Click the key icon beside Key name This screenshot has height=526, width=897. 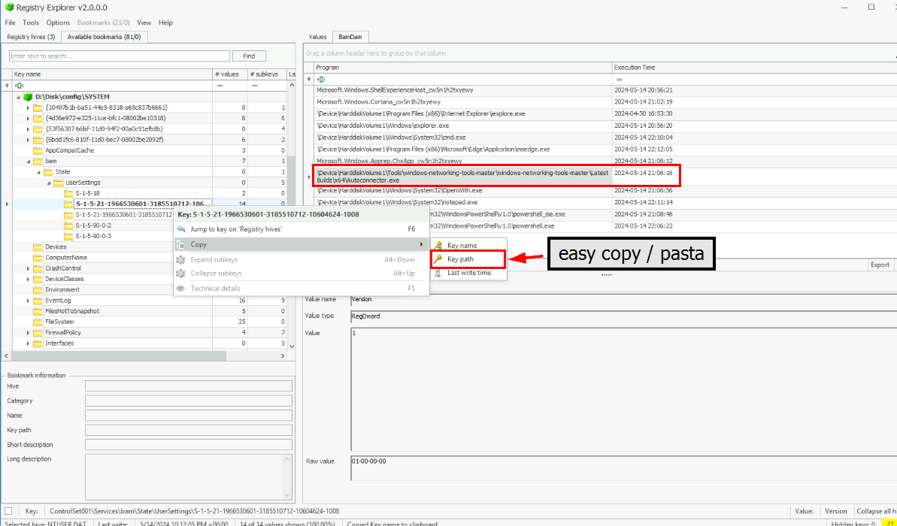point(438,246)
